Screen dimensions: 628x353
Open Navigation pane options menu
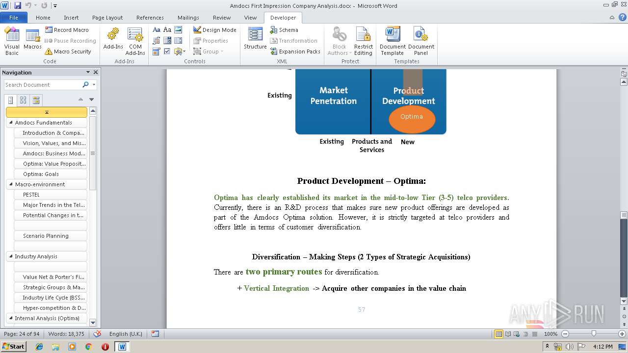88,72
